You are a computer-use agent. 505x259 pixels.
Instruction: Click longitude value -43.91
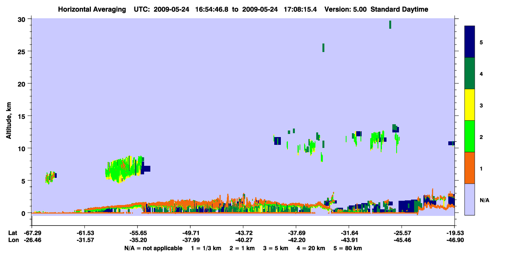pyautogui.click(x=349, y=240)
